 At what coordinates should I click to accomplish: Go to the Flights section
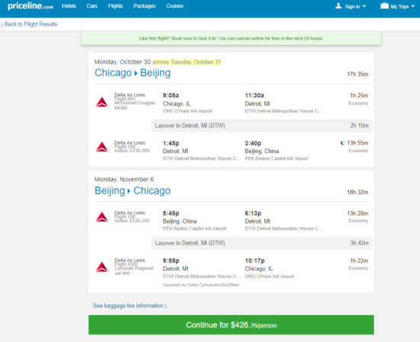[115, 6]
